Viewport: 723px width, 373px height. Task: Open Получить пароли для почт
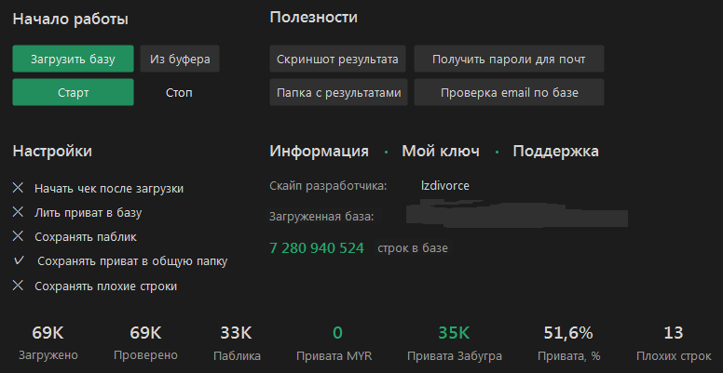[509, 59]
